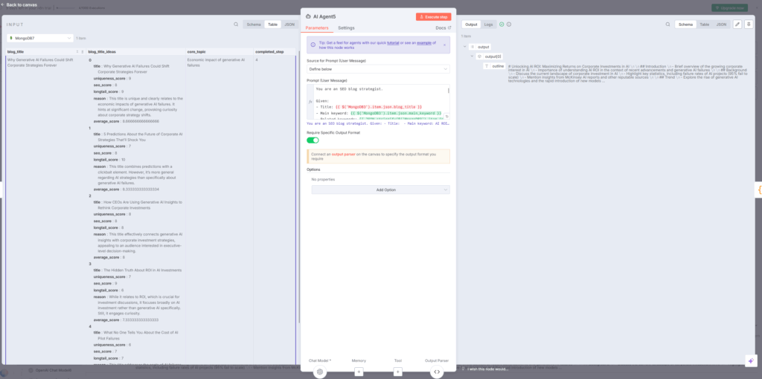This screenshot has height=379, width=762.
Task: Pin the output data
Action: tap(749, 25)
